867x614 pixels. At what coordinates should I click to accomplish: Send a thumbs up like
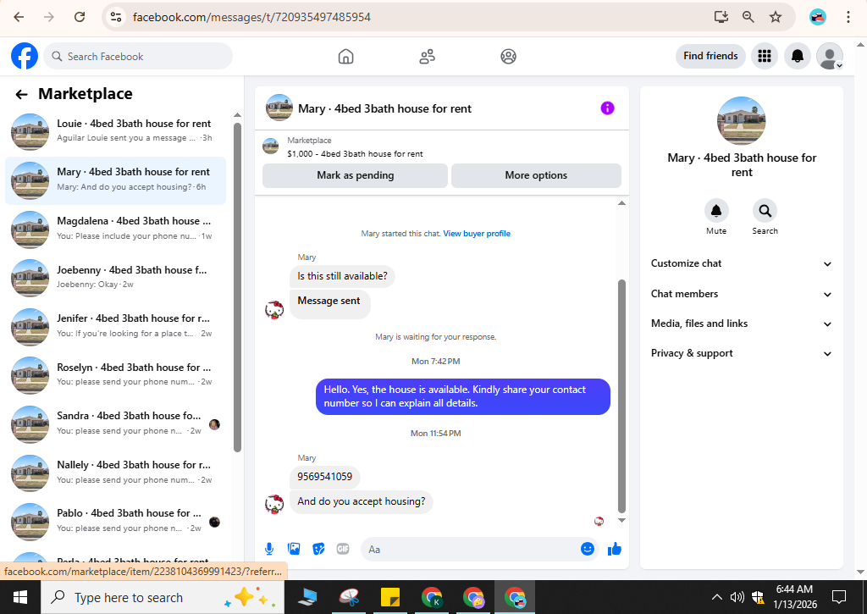[x=615, y=549]
